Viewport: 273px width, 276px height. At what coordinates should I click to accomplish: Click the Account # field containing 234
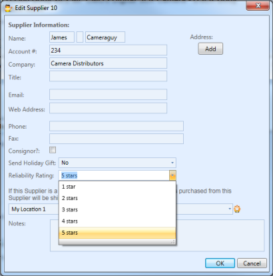pos(108,50)
